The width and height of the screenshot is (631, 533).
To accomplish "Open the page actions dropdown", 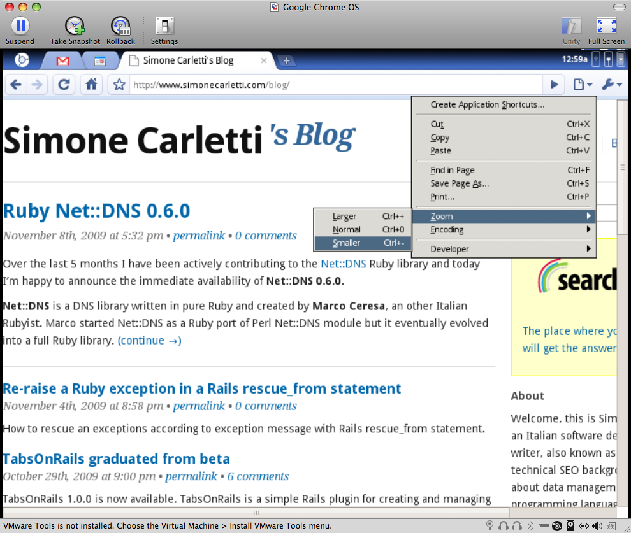I will pyautogui.click(x=581, y=83).
